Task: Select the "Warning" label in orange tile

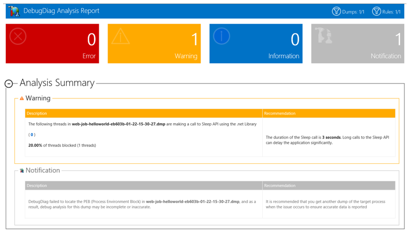Action: pyautogui.click(x=186, y=56)
